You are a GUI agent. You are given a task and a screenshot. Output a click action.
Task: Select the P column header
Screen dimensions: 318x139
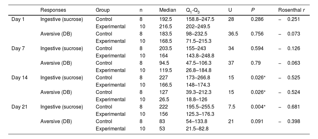[x=252, y=10]
